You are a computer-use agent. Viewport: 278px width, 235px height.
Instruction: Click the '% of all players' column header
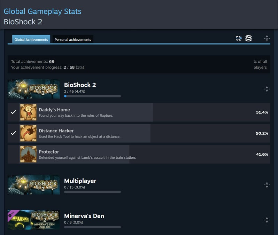coord(260,64)
